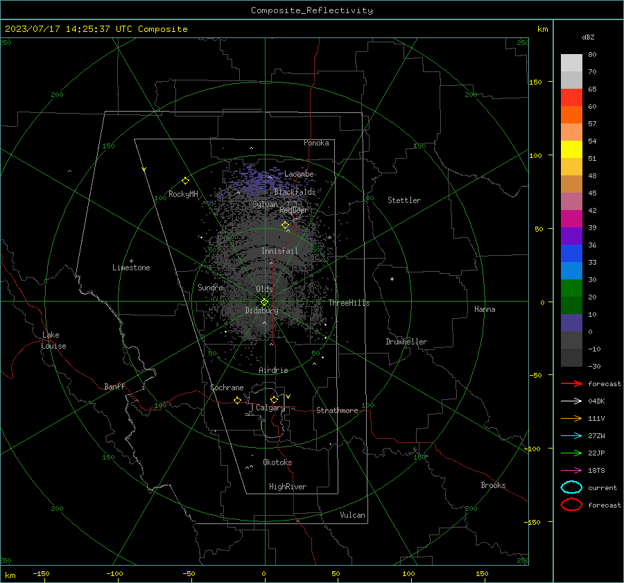This screenshot has width=624, height=583.
Task: Click the 'Innisfail' label
Action: pos(279,251)
